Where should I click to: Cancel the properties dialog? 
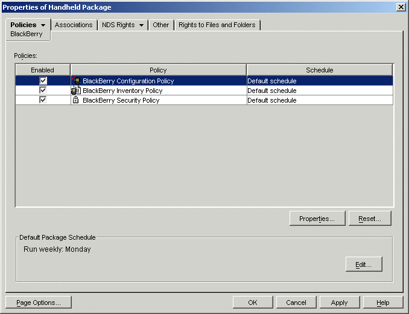296,303
